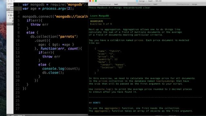This screenshot has height=116, width=206.
Task: Click the status bar panel switcher icon
Action: click(x=9, y=115)
